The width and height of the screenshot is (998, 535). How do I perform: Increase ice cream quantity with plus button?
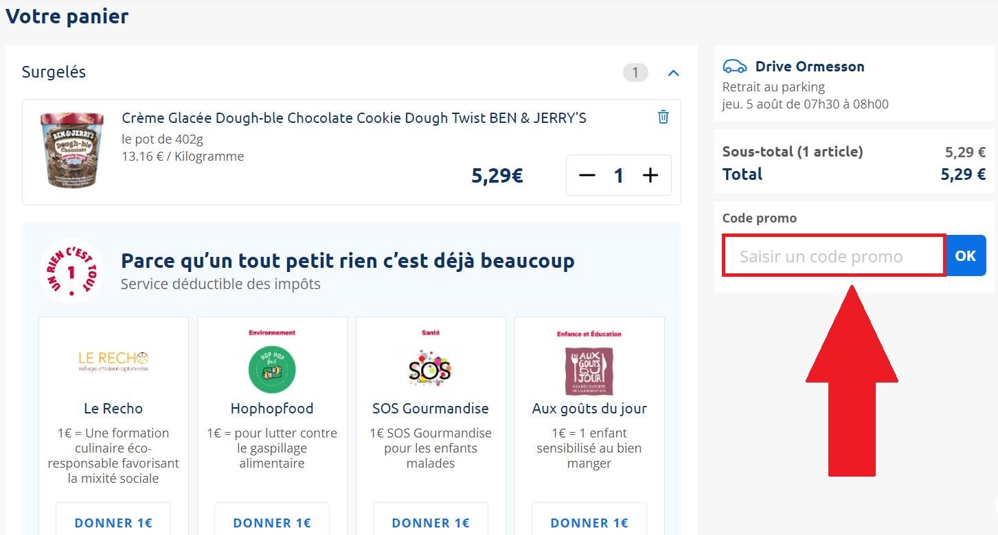pos(650,175)
